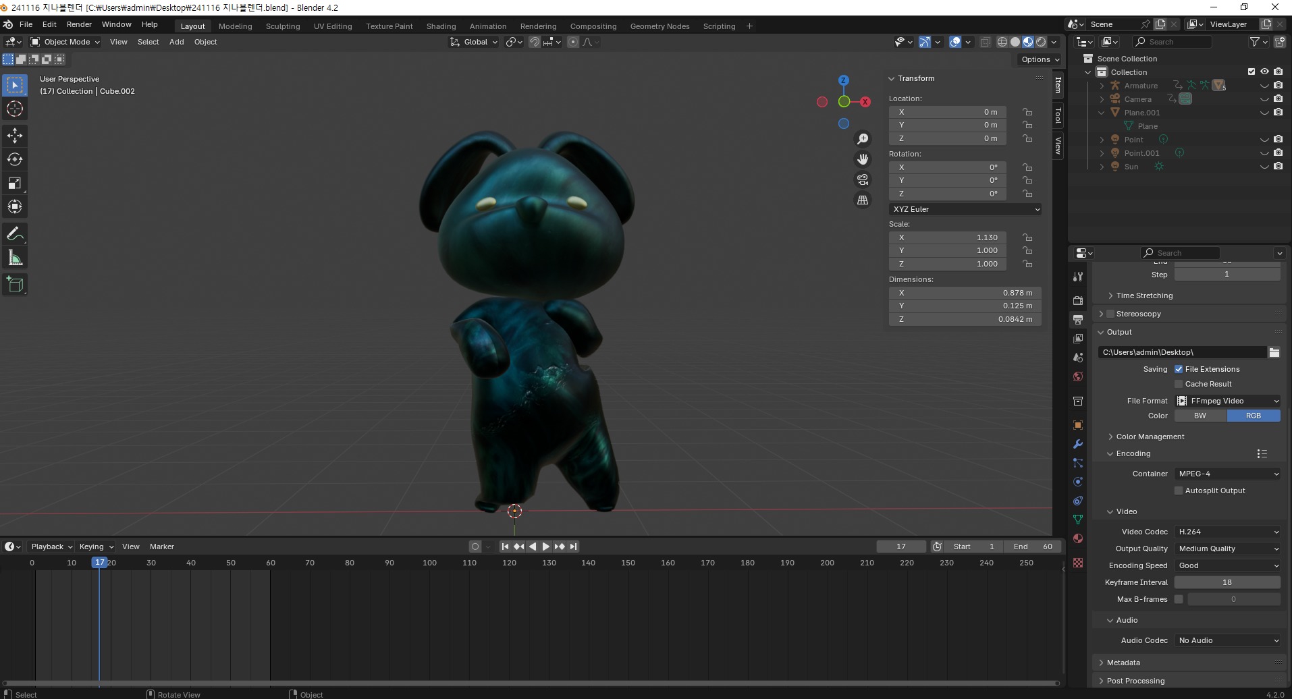This screenshot has width=1292, height=699.
Task: Open the World properties tab icon
Action: click(x=1078, y=376)
